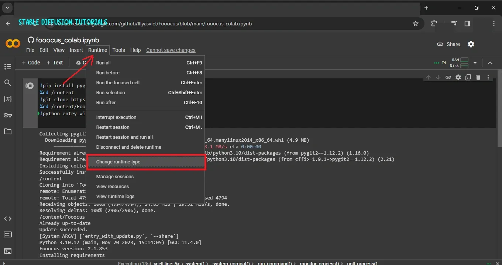The height and width of the screenshot is (265, 502).
Task: Open the Files folder panel
Action: point(8,131)
